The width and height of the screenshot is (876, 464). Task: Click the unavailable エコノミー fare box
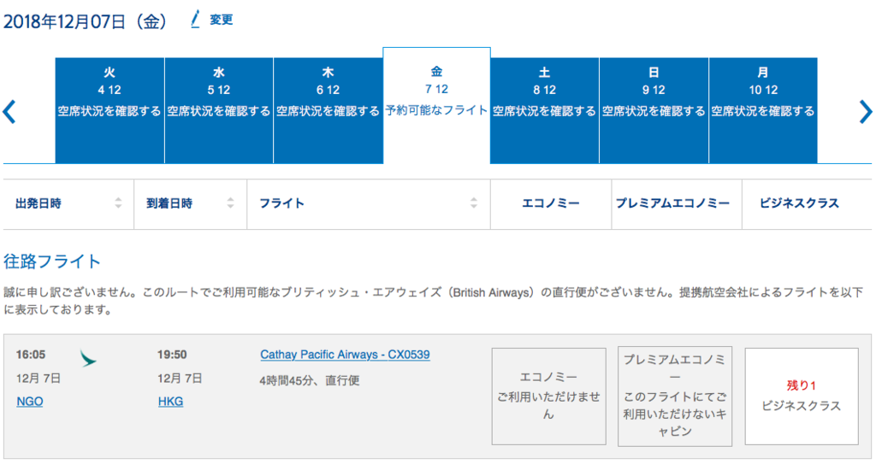pos(548,396)
